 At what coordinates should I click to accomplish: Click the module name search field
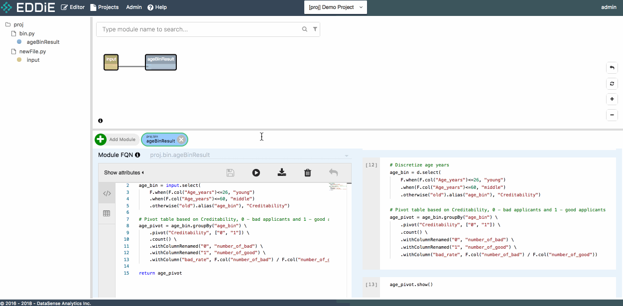pyautogui.click(x=199, y=29)
